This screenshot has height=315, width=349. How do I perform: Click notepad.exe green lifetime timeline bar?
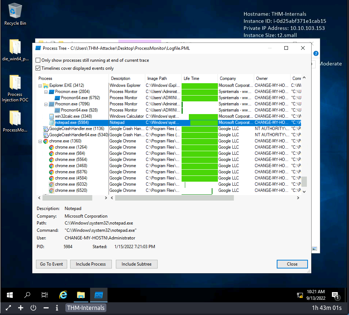point(203,123)
